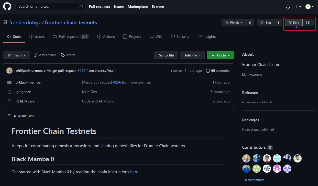Open the Update README.md commit message
This screenshot has height=186, width=318.
[x=98, y=101]
